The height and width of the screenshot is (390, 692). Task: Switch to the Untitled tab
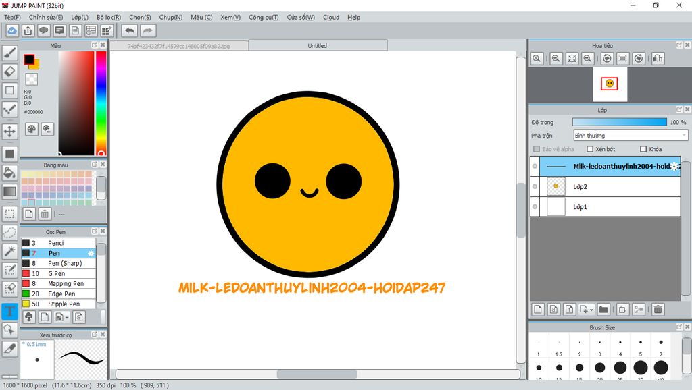(x=318, y=45)
